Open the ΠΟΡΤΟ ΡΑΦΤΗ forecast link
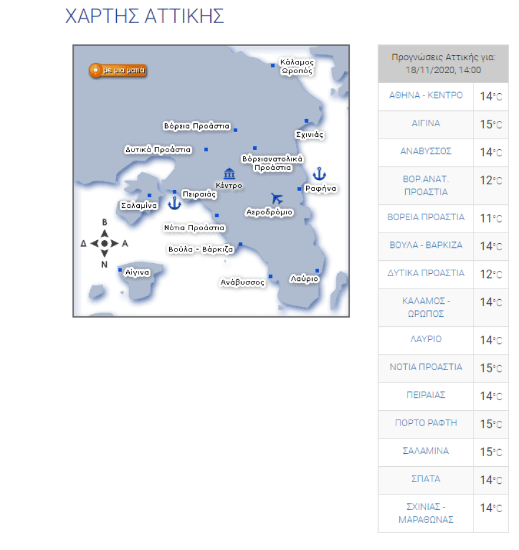Viewport: 519px width, 550px height. (x=426, y=423)
